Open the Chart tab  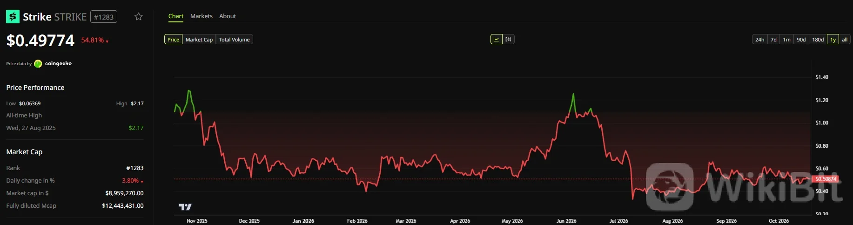point(176,16)
